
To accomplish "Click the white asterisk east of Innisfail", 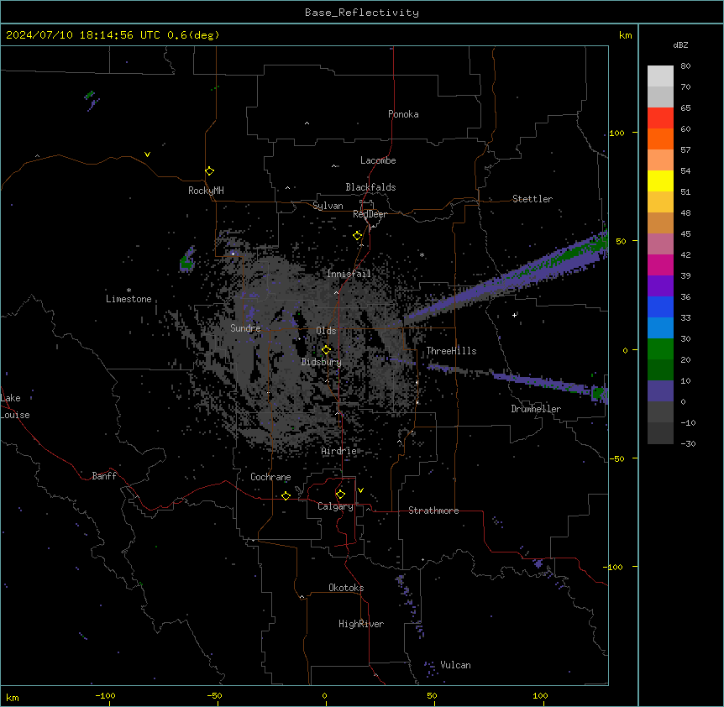I will 422,254.
